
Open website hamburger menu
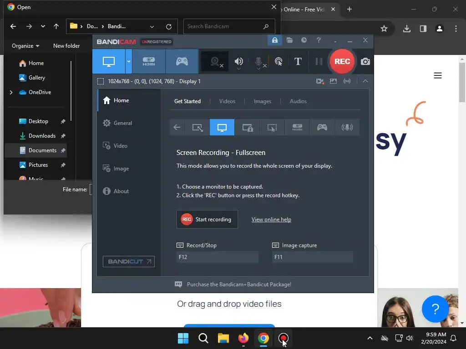coord(437,75)
